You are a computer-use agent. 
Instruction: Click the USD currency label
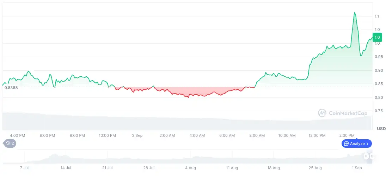(x=381, y=128)
